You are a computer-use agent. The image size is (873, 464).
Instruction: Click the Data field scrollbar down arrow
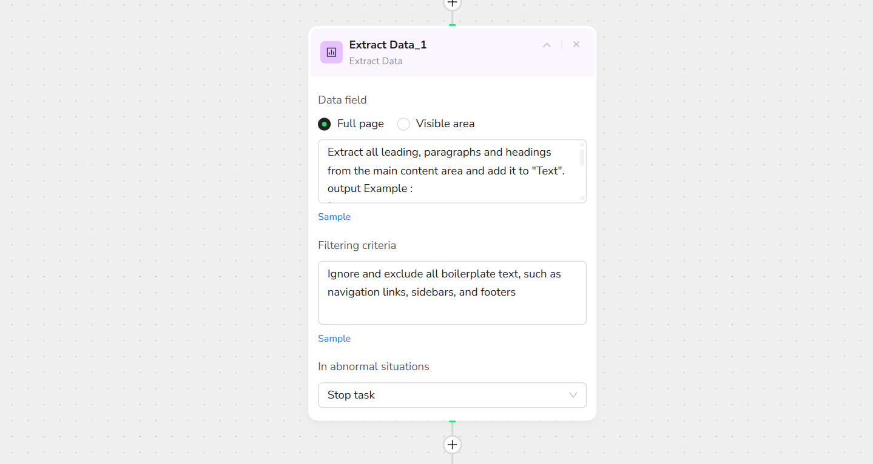click(582, 198)
